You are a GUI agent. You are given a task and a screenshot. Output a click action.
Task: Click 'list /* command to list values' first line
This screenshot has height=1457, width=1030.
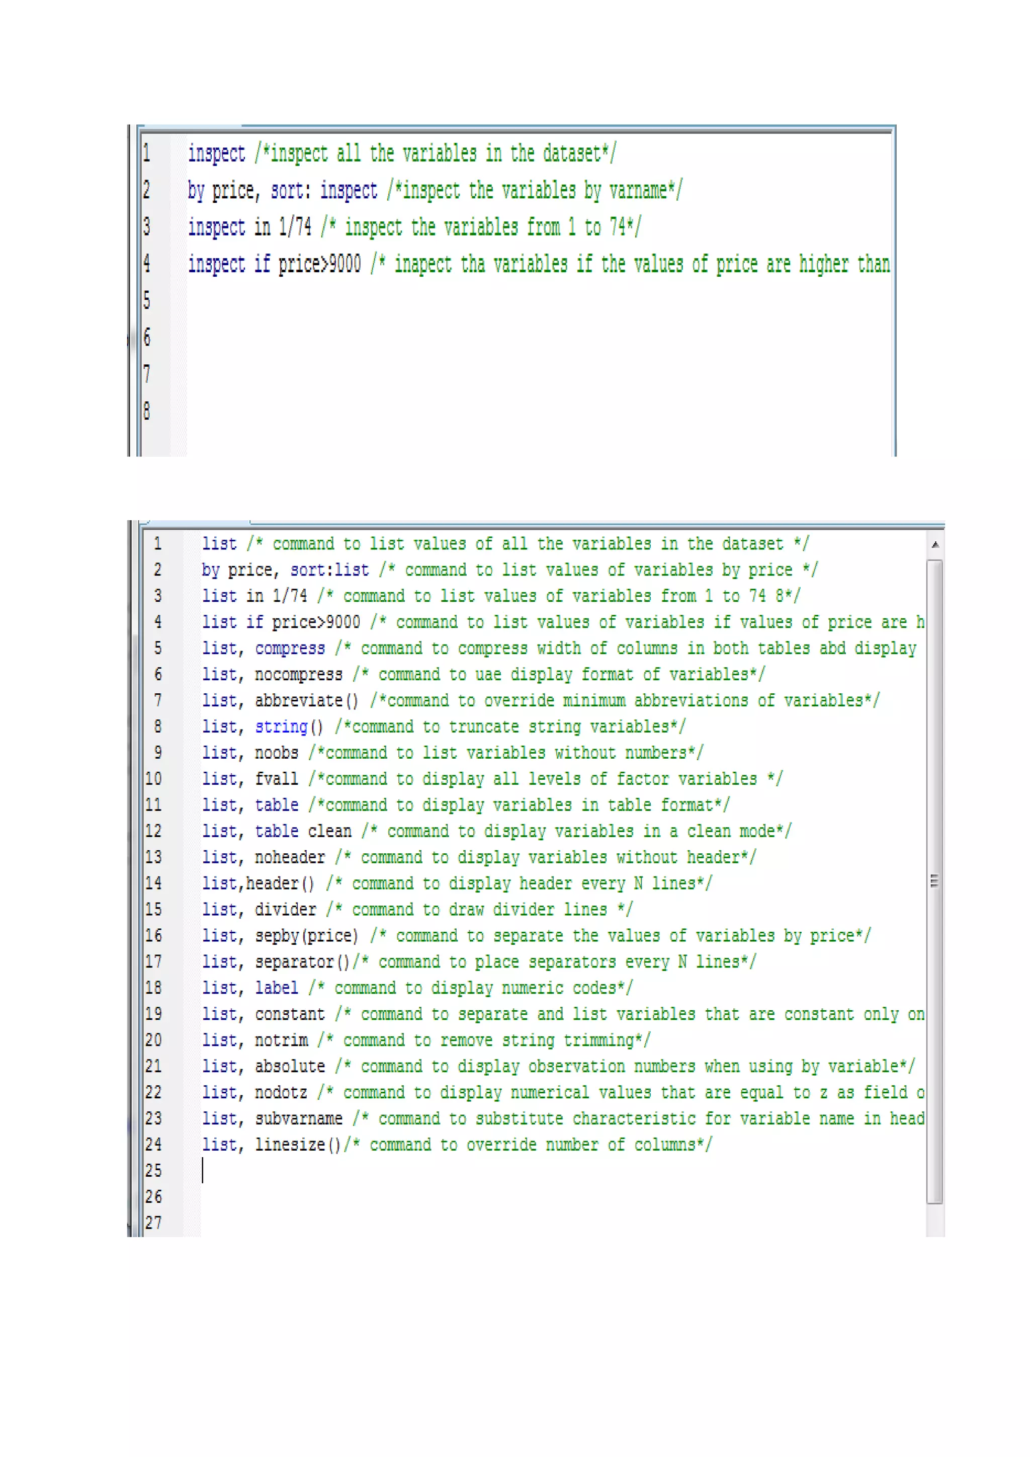coord(505,544)
